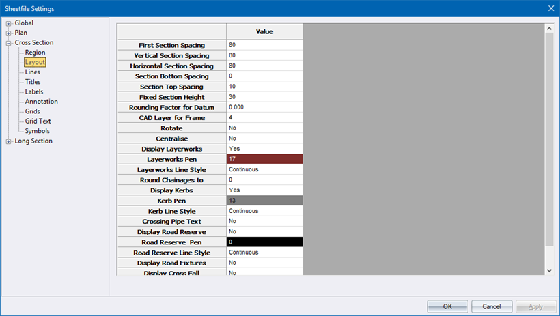Click the Cancel button

click(x=492, y=306)
